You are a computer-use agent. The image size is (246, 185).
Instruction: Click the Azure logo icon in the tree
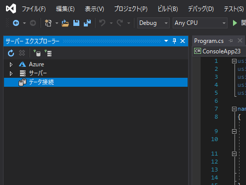(22, 64)
